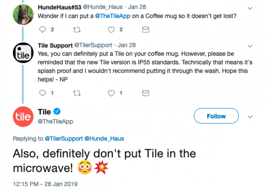266x190 pixels.
Task: Reply to HundeHaus's coffee mug tweet
Action: coord(43,30)
